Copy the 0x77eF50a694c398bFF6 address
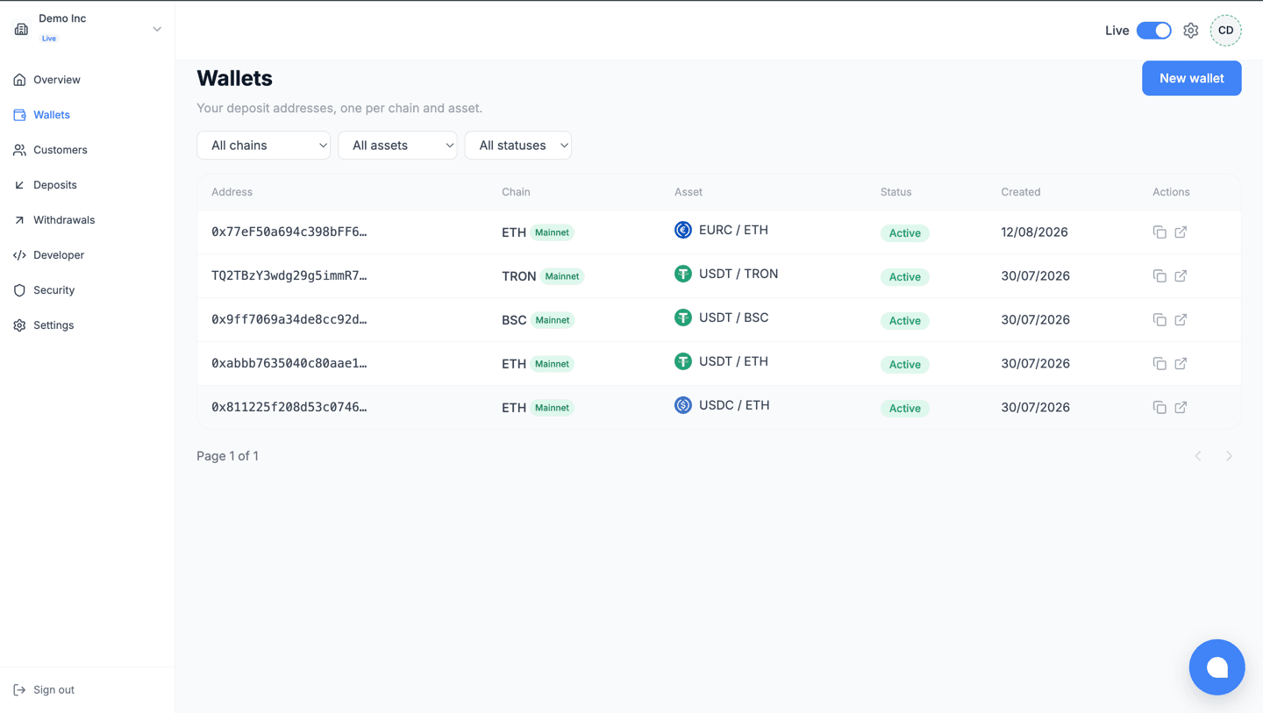The height and width of the screenshot is (713, 1263). click(1160, 232)
